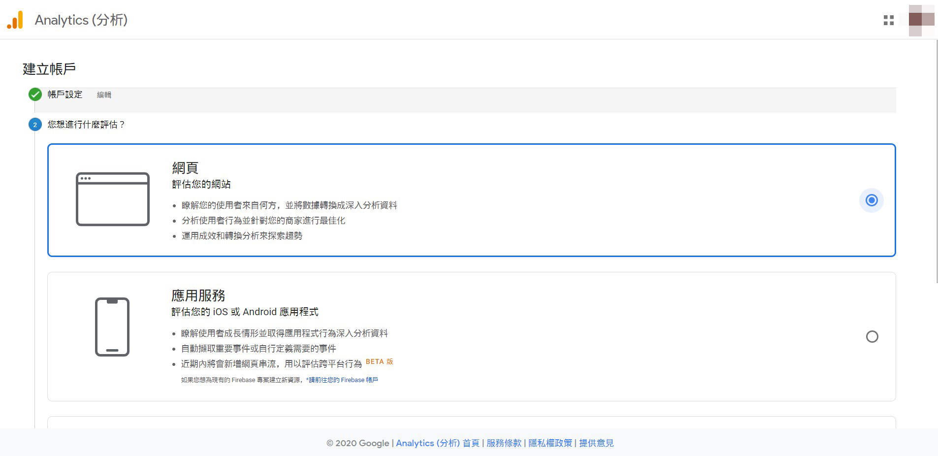Open the 服務條款 footer link
938x456 pixels.
504,443
